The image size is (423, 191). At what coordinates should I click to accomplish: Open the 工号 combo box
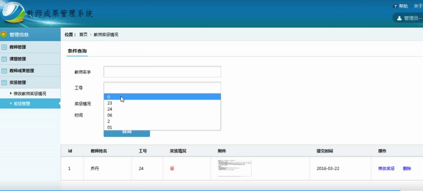[x=162, y=88]
